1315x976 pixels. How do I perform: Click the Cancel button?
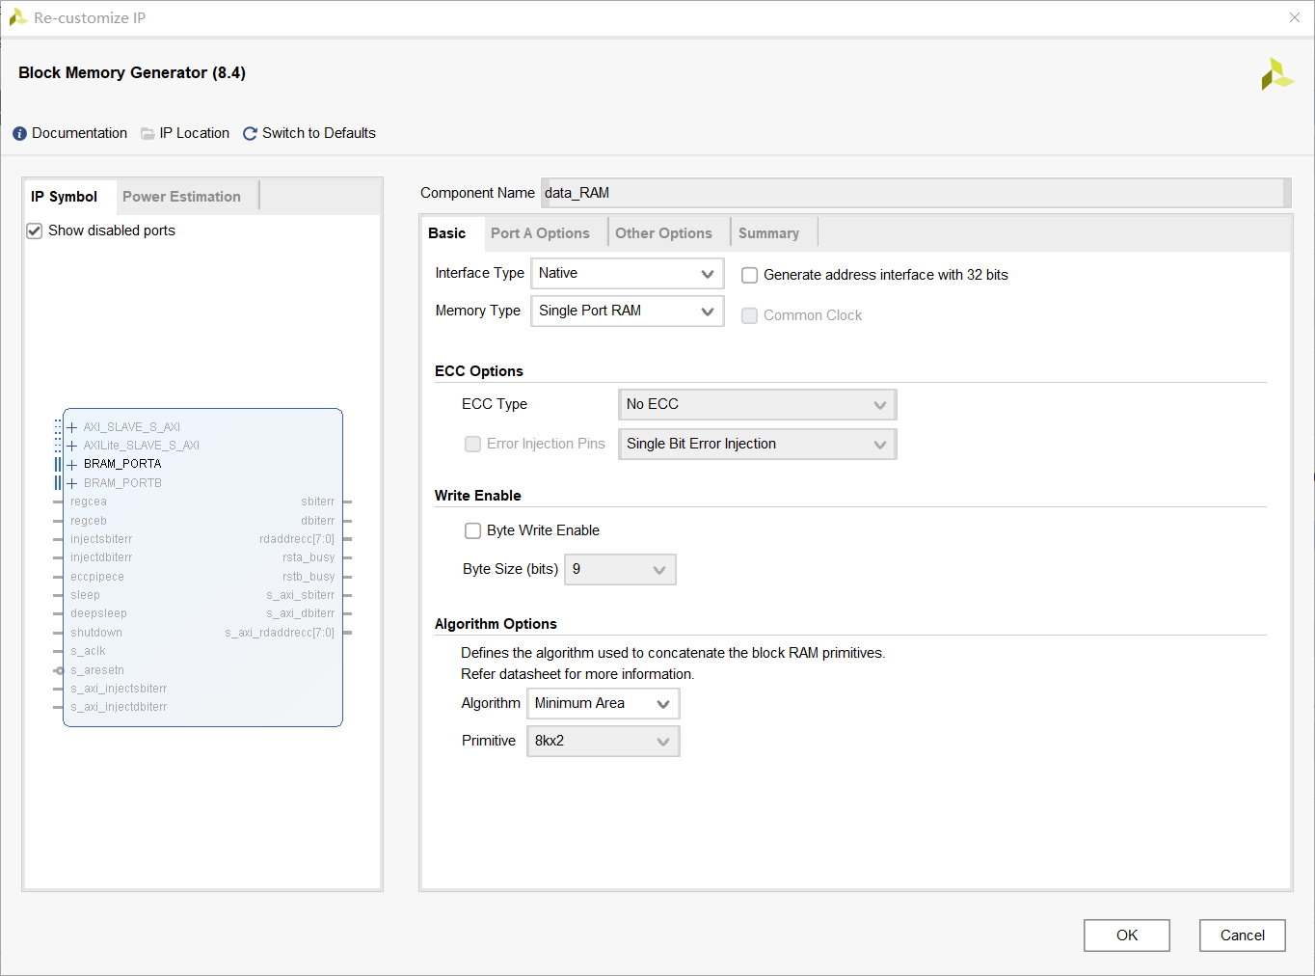[1243, 935]
